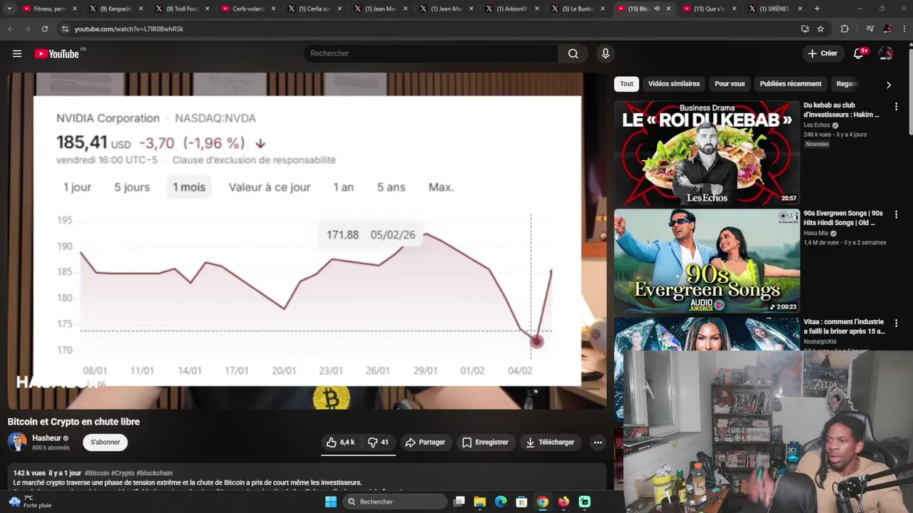The image size is (913, 513).
Task: Click the #blockchain hashtag link
Action: tap(154, 473)
